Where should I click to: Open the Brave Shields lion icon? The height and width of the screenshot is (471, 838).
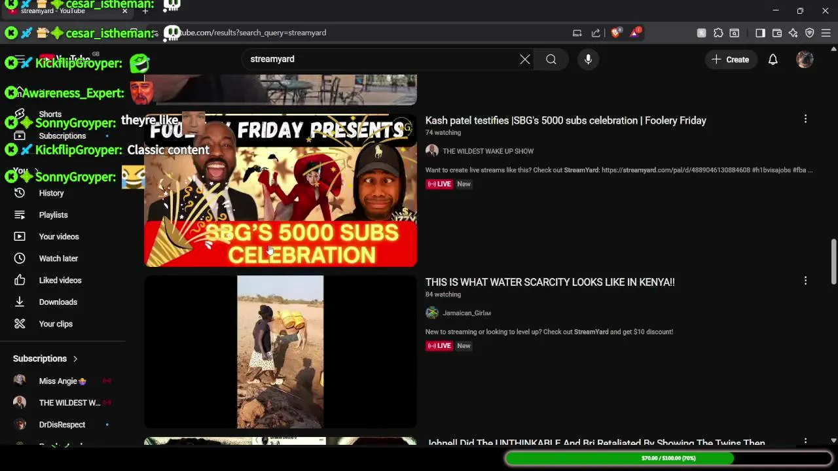pyautogui.click(x=615, y=33)
